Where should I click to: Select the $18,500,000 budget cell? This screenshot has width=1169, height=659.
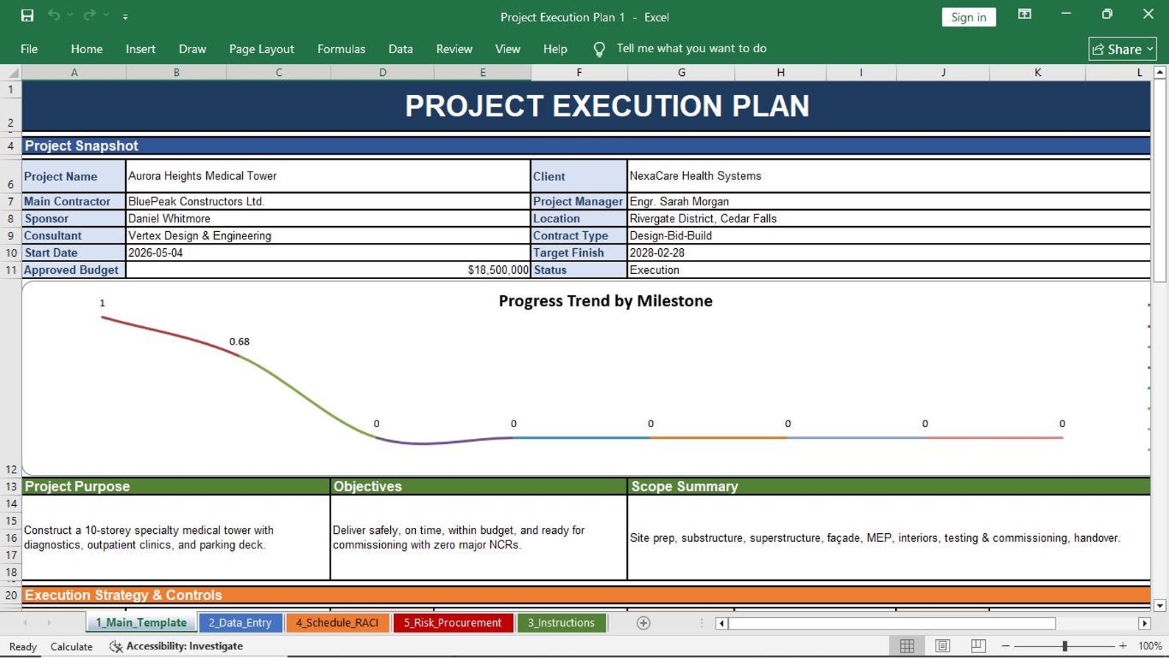tap(328, 270)
